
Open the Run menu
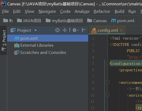click(132, 12)
